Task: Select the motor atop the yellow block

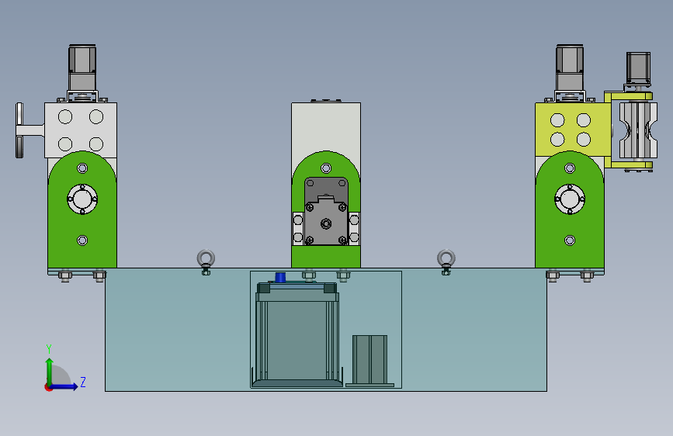Action: [x=570, y=67]
